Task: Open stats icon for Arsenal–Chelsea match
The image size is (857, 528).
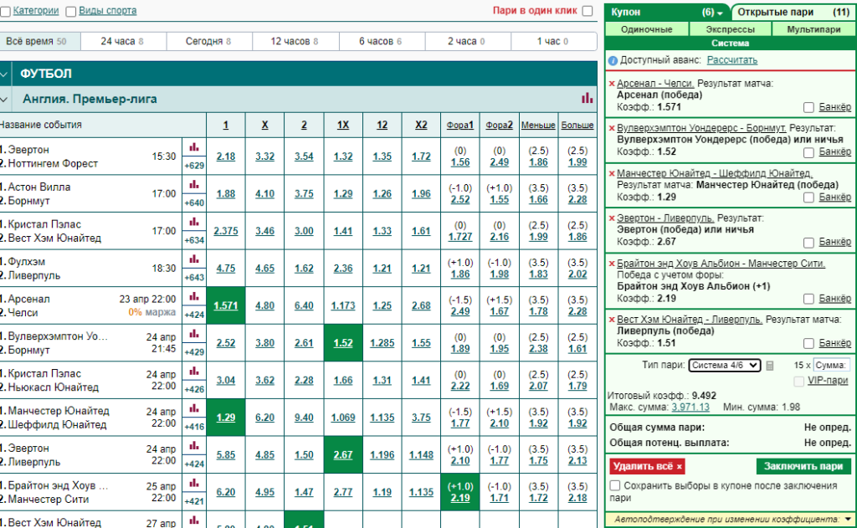Action: coord(194,297)
